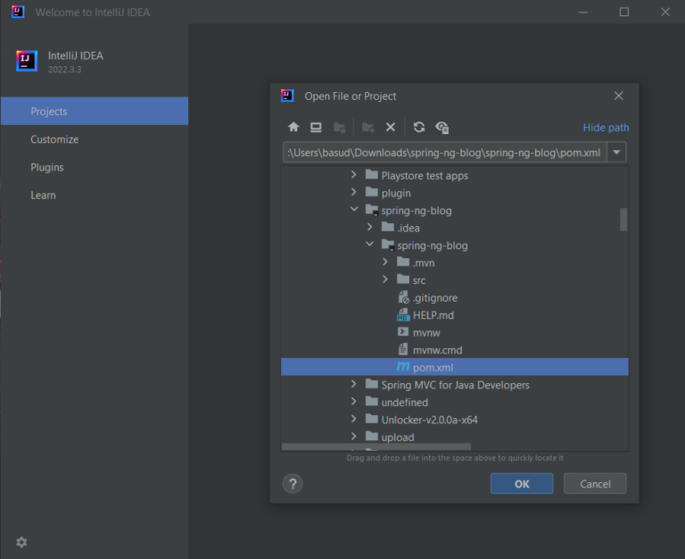Open path history dropdown arrow
The image size is (685, 559).
tap(616, 152)
